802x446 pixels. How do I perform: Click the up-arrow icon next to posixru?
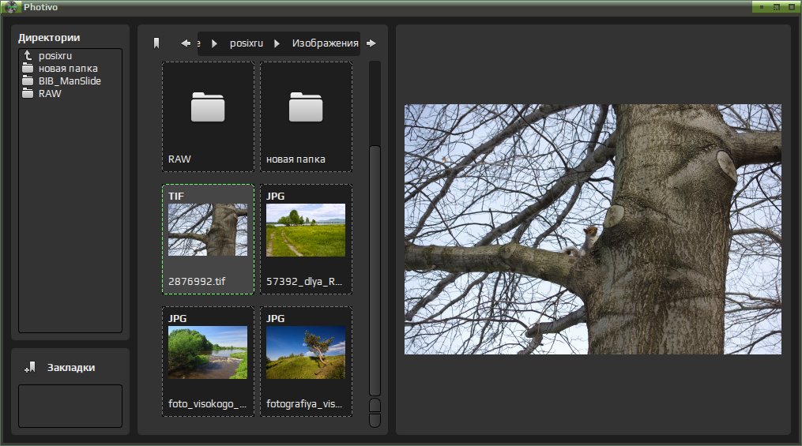28,55
